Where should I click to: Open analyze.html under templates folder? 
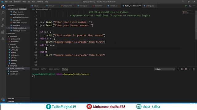click(x=18, y=39)
